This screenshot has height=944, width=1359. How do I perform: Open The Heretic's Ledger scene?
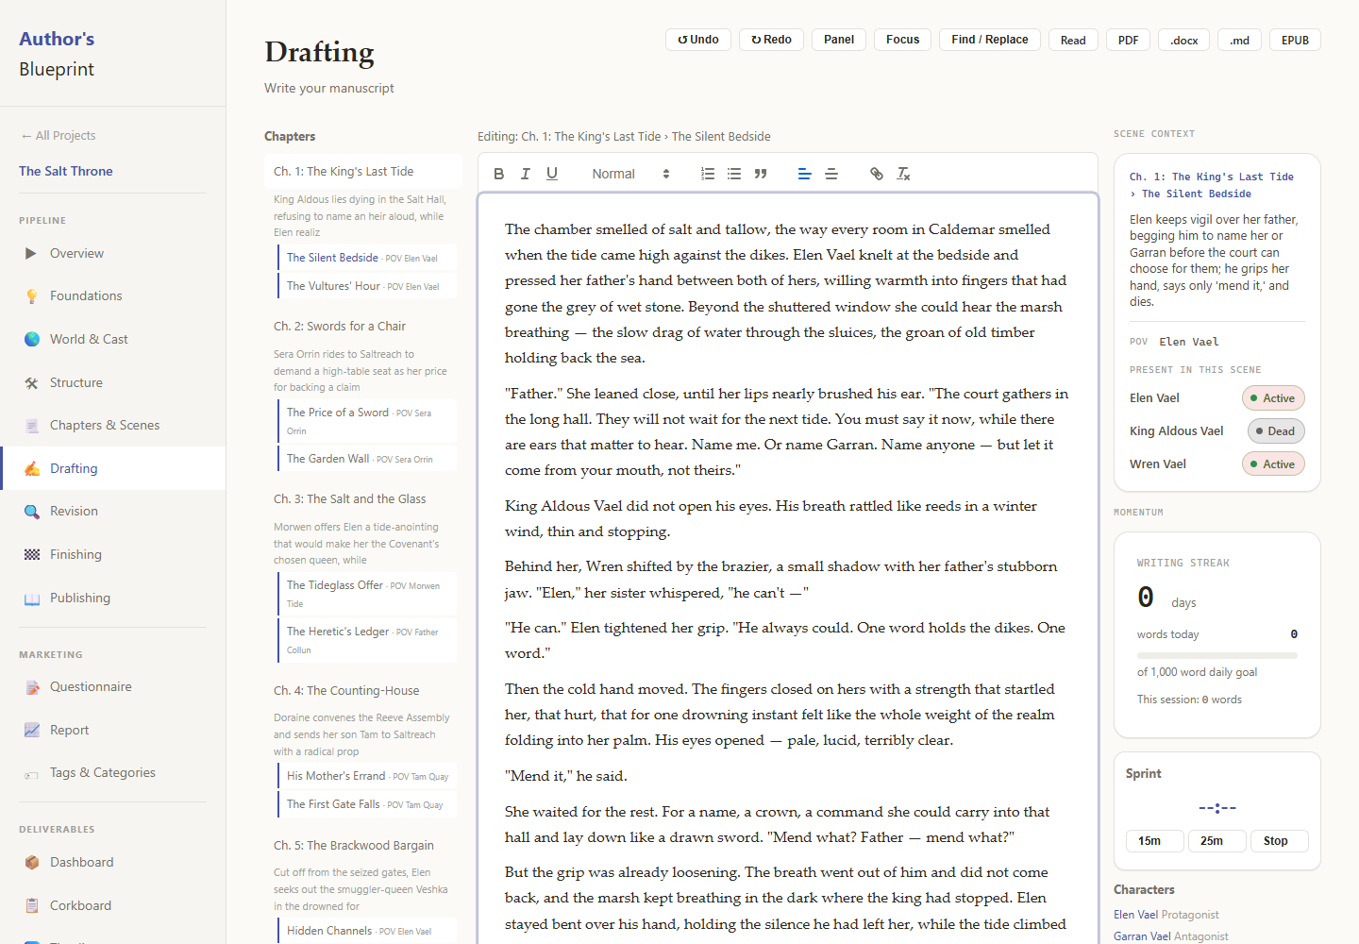[x=366, y=640]
